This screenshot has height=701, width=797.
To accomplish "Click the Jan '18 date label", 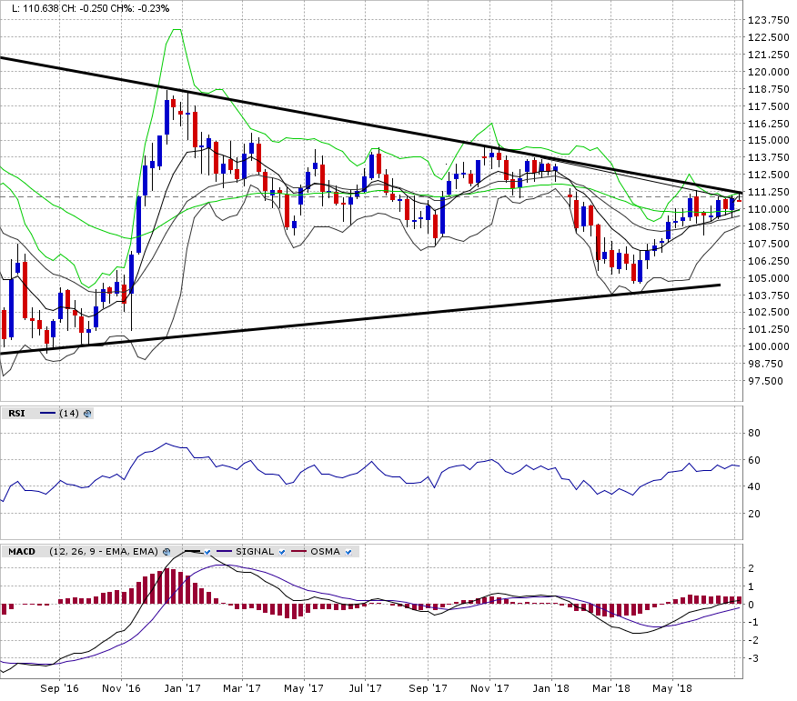I will pyautogui.click(x=551, y=688).
